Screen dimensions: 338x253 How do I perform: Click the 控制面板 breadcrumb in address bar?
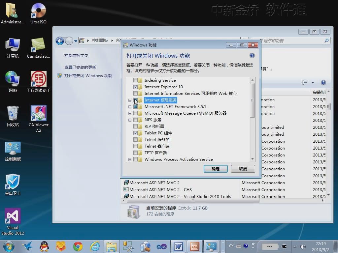click(100, 41)
